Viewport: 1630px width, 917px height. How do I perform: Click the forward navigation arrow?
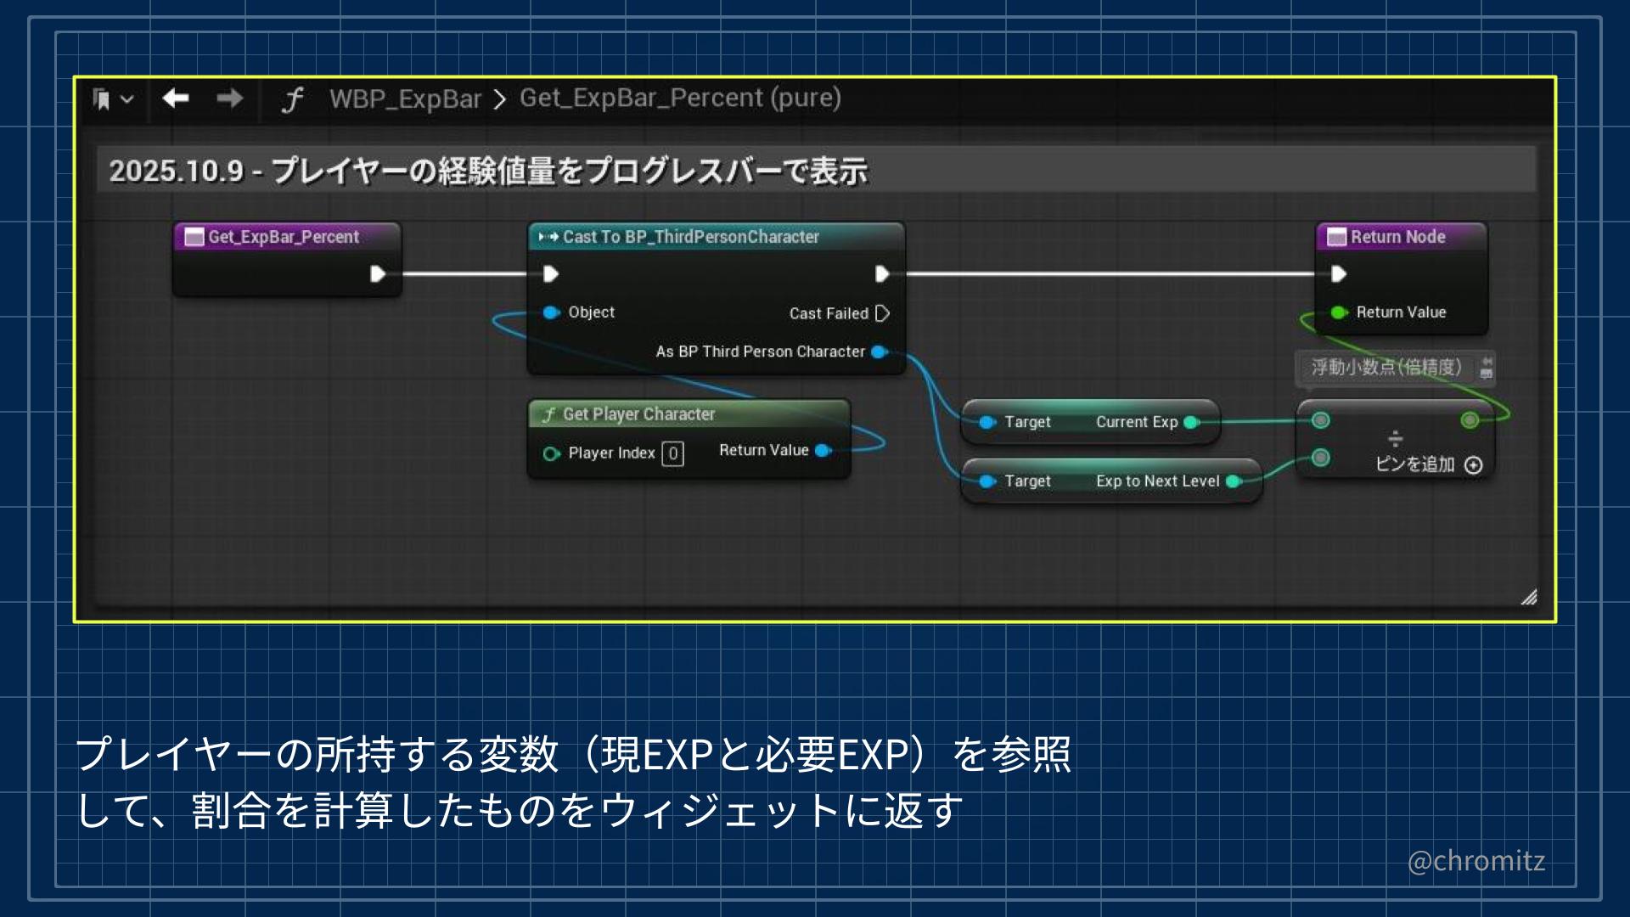point(229,98)
